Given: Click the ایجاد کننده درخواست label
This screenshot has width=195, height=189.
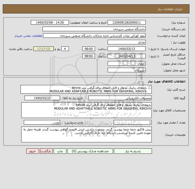Looking at the screenshot, I should click(x=171, y=36).
